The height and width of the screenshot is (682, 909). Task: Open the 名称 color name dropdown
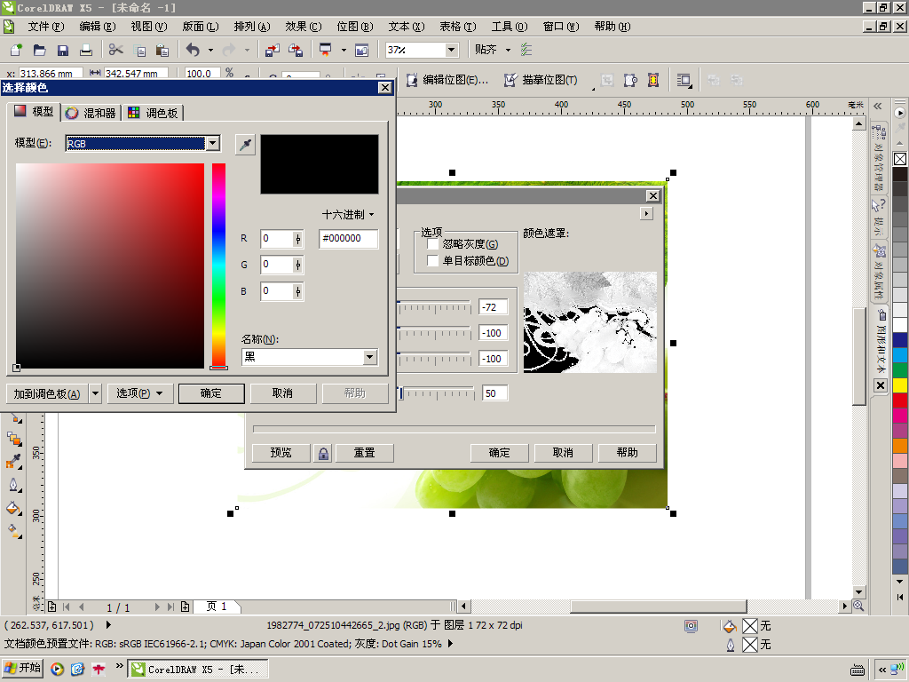click(370, 357)
